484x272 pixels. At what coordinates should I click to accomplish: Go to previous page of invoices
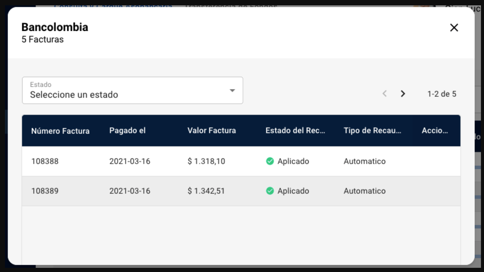tap(385, 94)
